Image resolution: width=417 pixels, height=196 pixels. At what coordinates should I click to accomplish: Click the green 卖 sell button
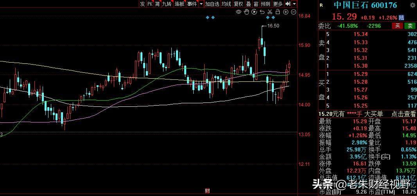(410, 26)
